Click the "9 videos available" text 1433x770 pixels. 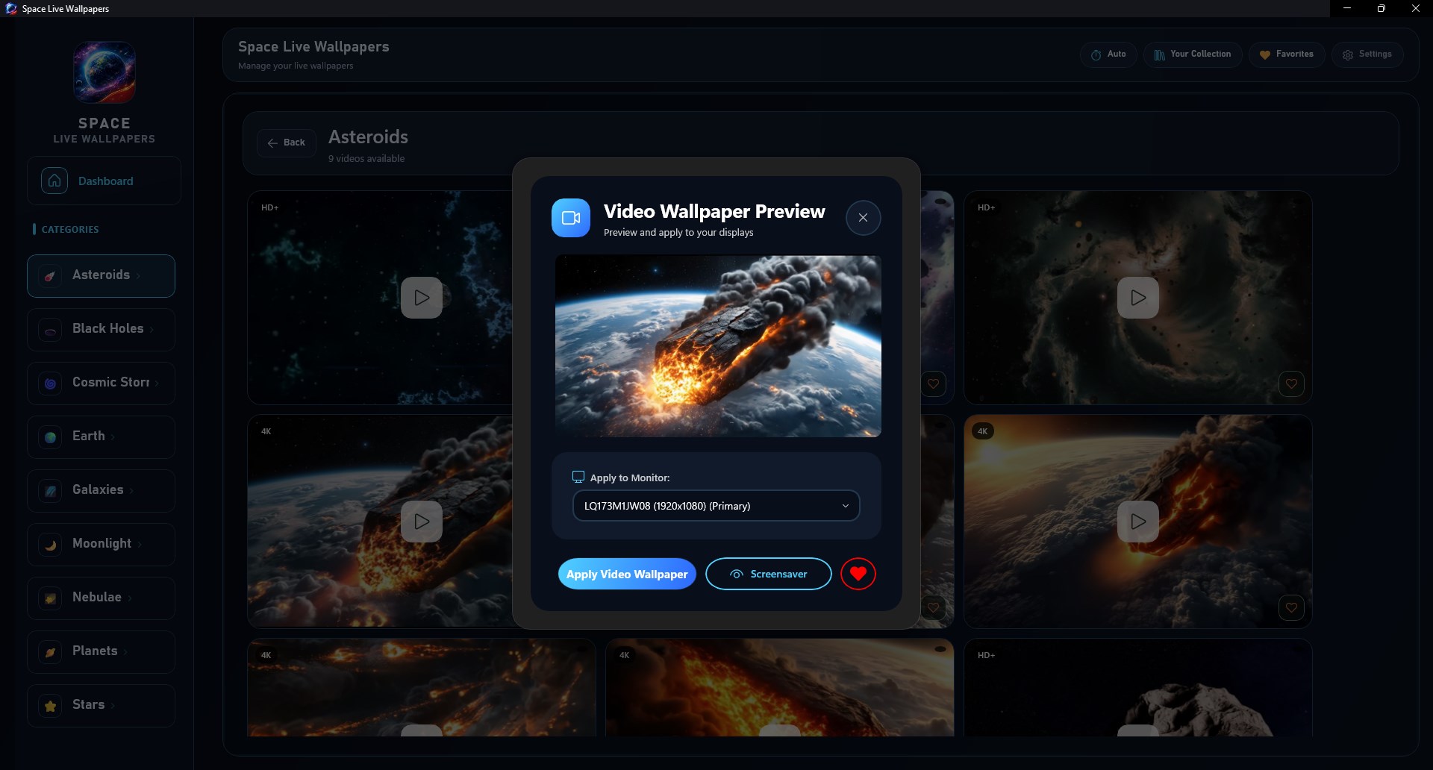[x=366, y=158]
